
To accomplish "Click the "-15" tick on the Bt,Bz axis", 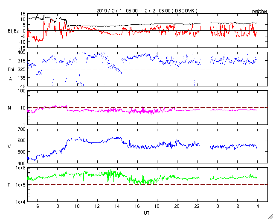I will coord(22,47).
